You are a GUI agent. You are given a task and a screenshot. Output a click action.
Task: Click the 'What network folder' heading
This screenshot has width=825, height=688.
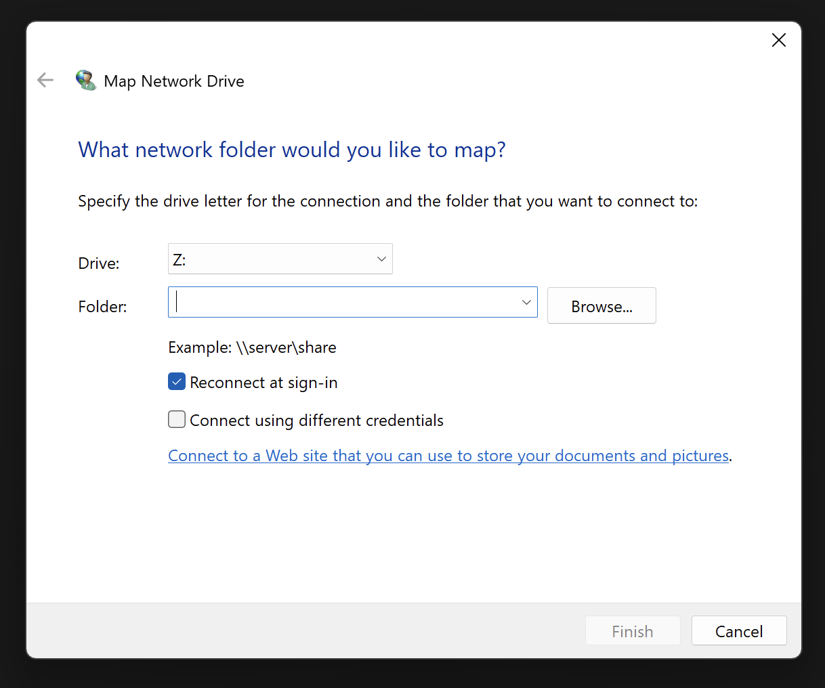pos(292,150)
